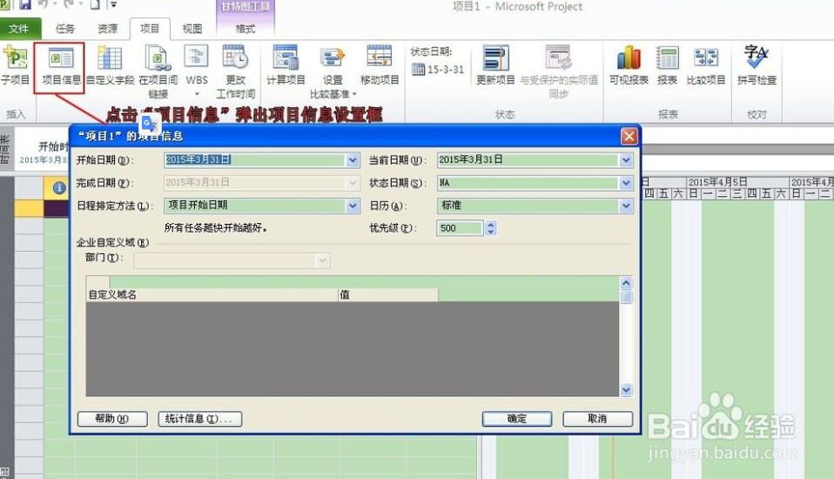The image size is (834, 479).
Task: Open the WBS tool icon
Action: click(x=196, y=65)
